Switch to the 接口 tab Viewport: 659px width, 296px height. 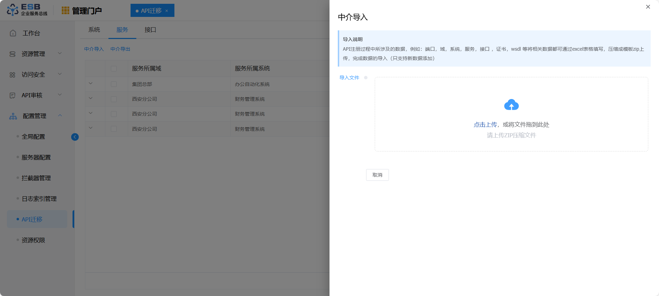pyautogui.click(x=150, y=30)
